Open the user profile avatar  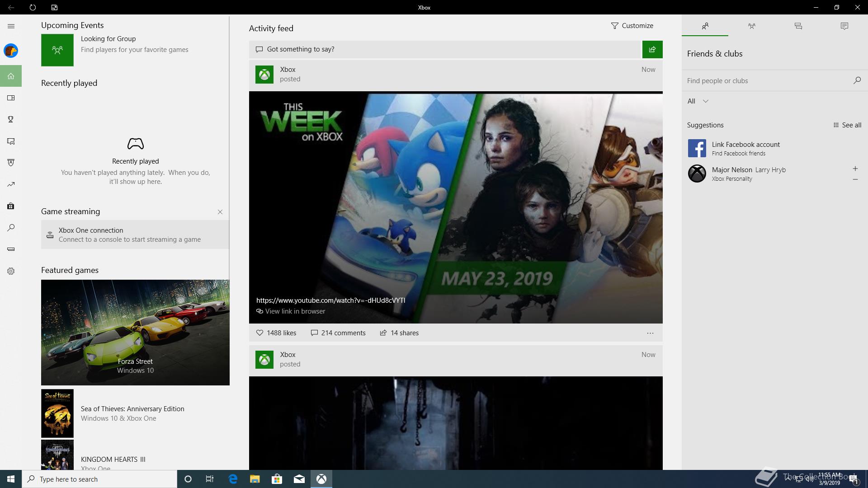(11, 51)
